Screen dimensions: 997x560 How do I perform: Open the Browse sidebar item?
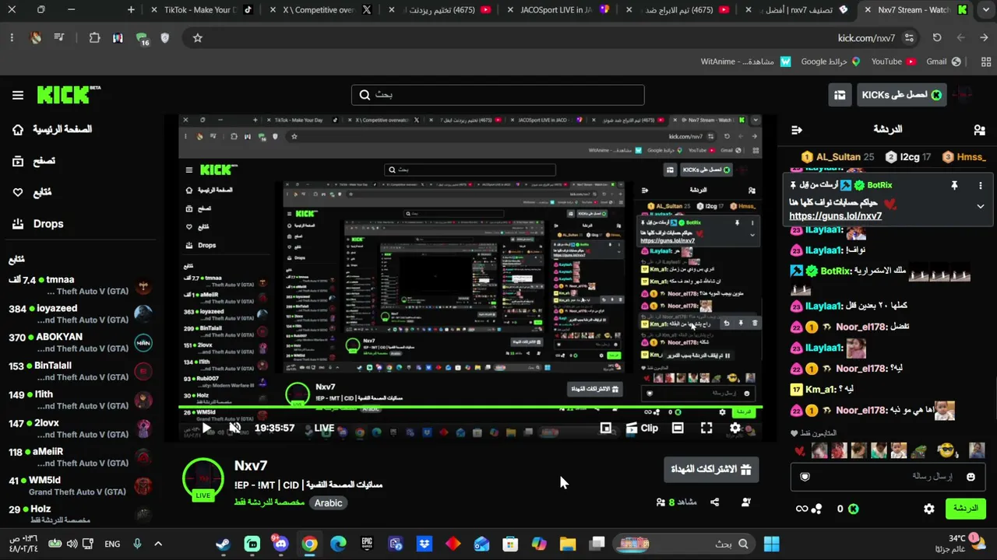[x=34, y=161]
